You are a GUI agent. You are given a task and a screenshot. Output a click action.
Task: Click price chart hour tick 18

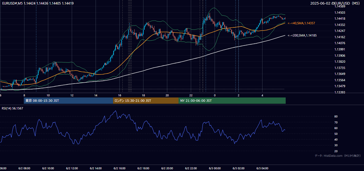[143, 95]
